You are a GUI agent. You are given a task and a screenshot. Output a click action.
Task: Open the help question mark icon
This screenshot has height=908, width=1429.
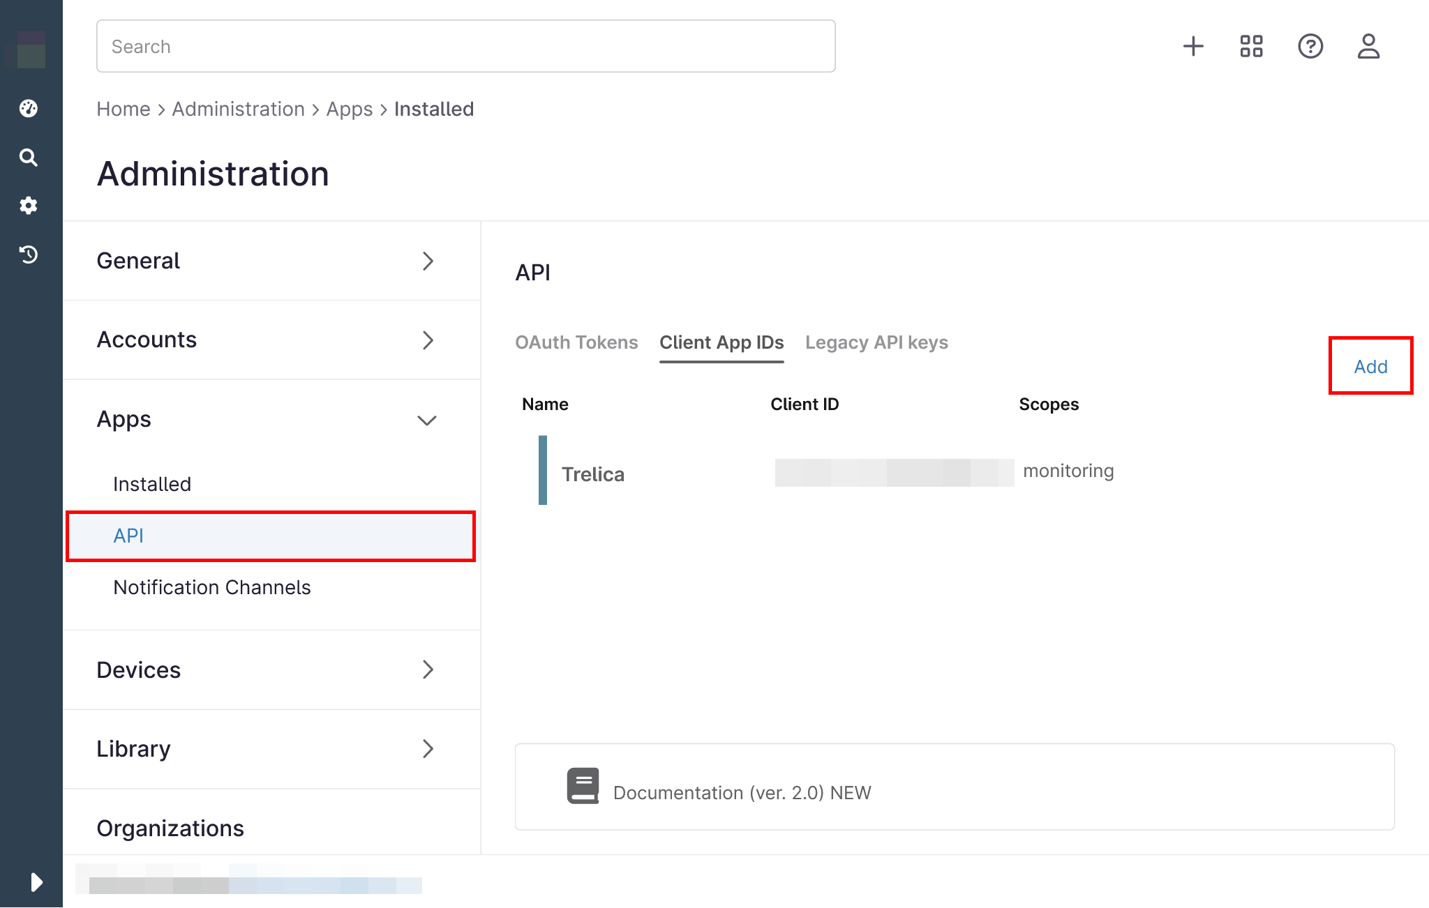click(1310, 47)
